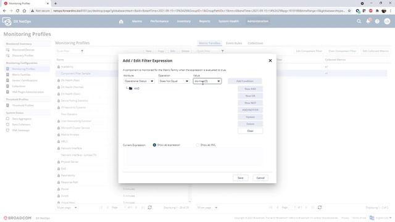Click the Edit Component Filter button

click(x=309, y=51)
